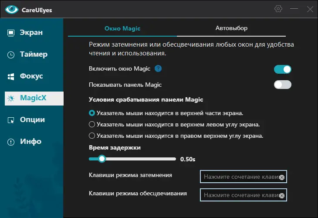Screen dimensions: 318x218
Task: Open settings via the gear icon
Action: (x=278, y=9)
